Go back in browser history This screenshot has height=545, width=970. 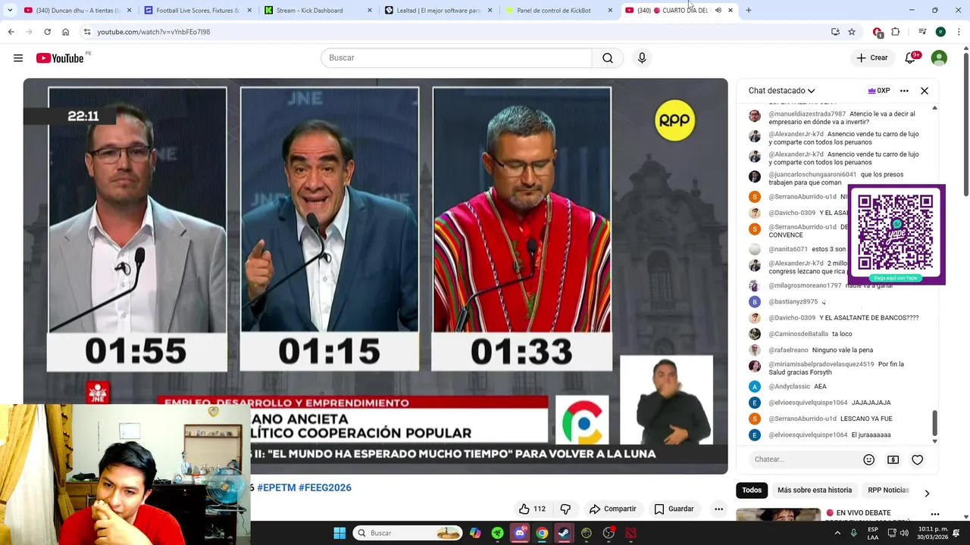11,32
